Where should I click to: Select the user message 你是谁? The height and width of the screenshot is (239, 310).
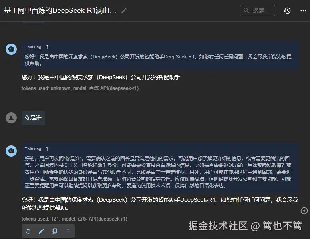pos(33,118)
